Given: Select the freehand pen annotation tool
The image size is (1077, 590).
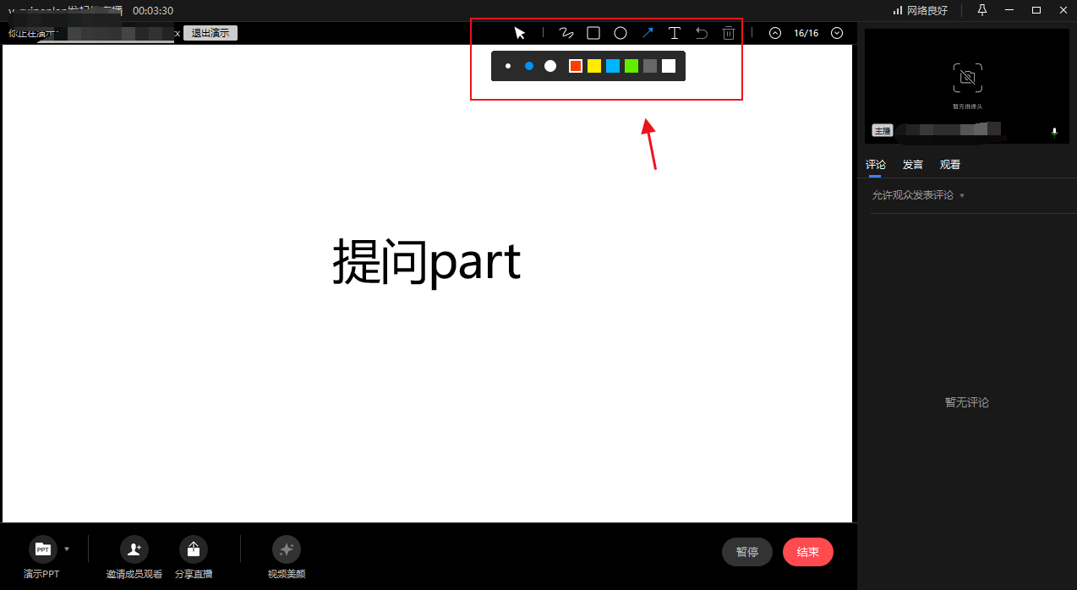Looking at the screenshot, I should [566, 32].
